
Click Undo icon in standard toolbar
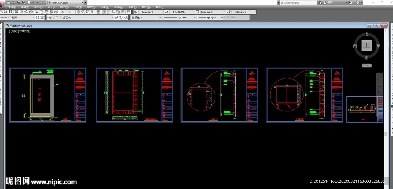(x=62, y=12)
